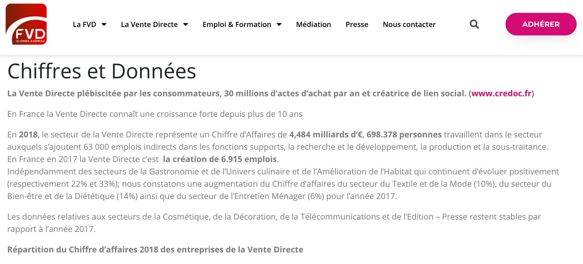
Task: Expand the arrow beside La FVD
Action: coord(104,24)
